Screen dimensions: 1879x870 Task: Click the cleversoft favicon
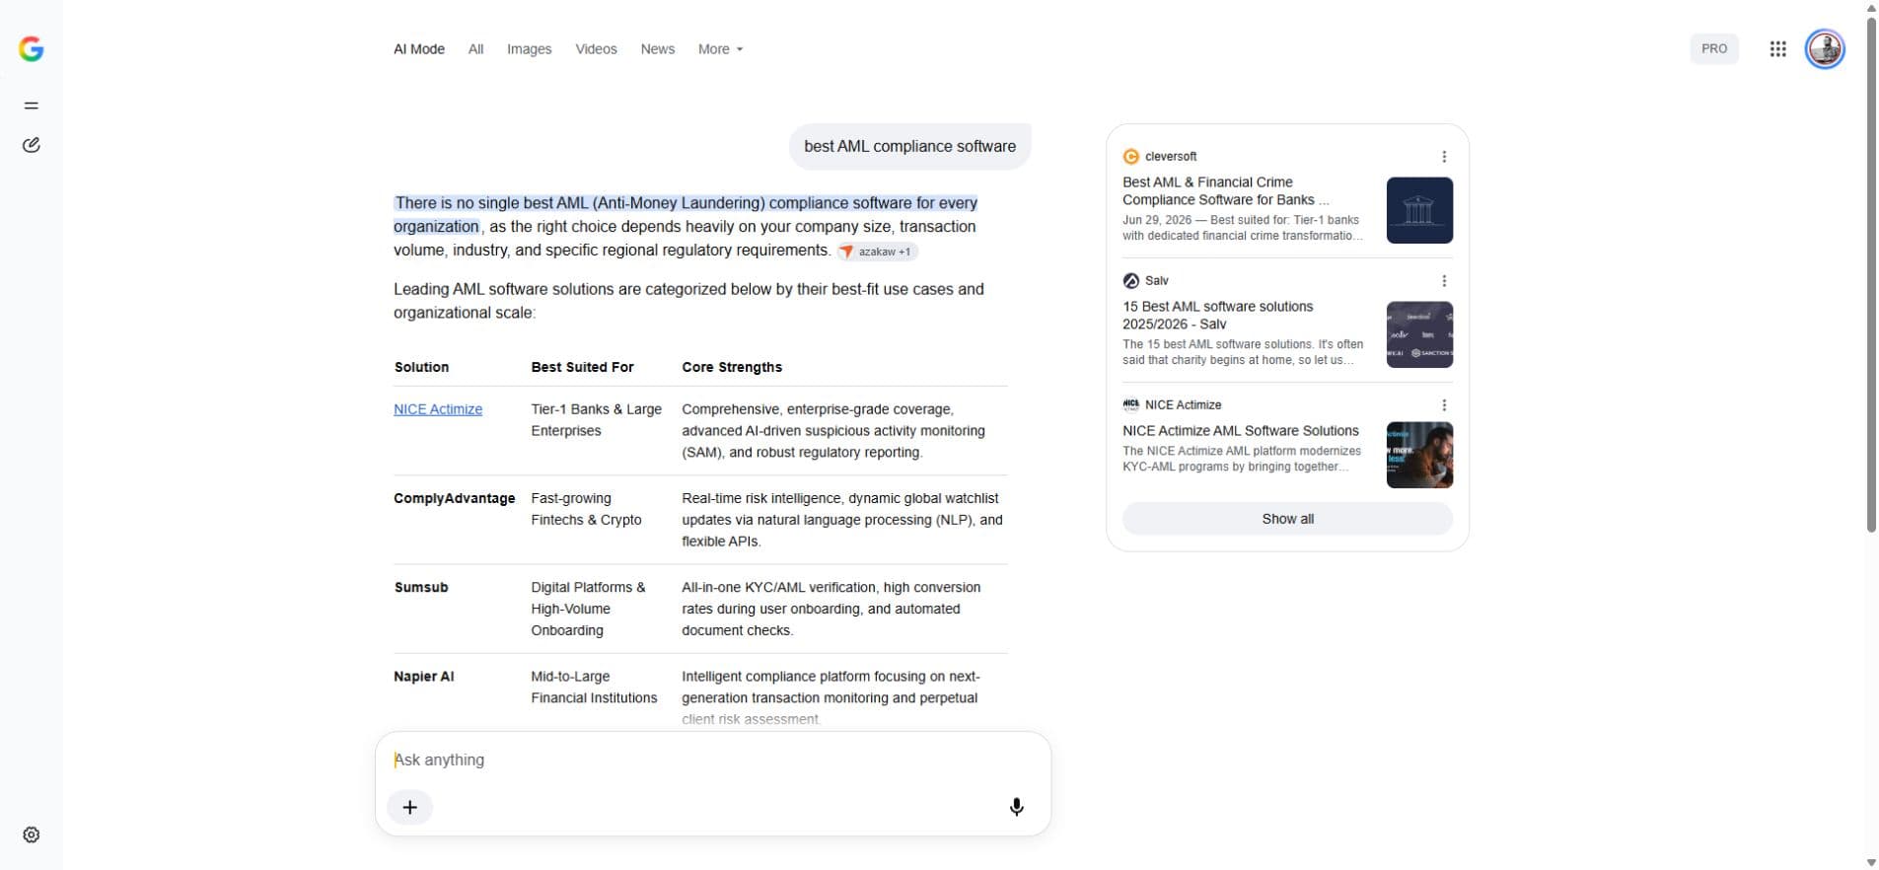pyautogui.click(x=1130, y=157)
